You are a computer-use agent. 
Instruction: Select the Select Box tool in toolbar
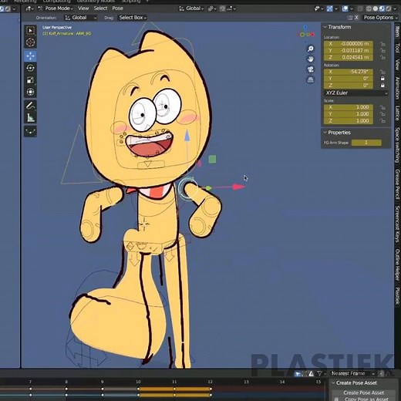coord(30,31)
